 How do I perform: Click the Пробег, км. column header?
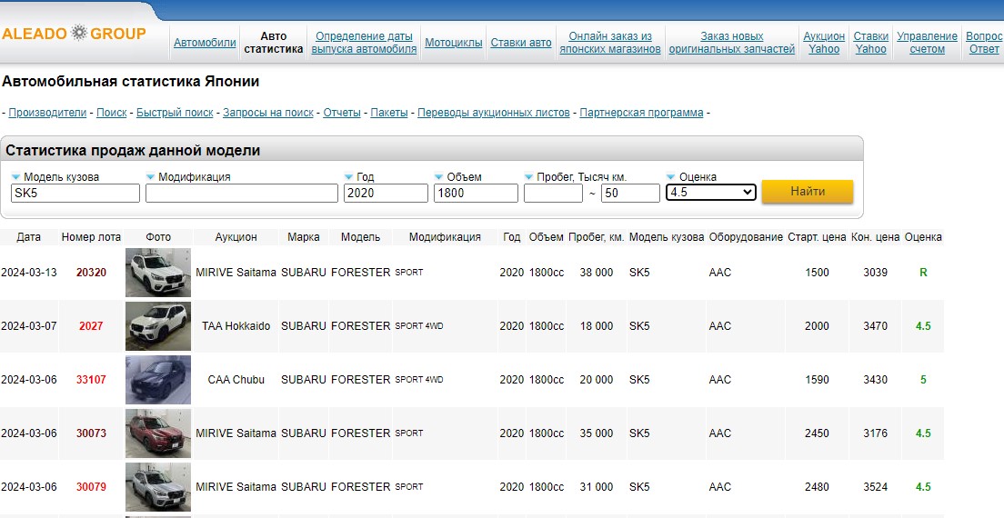click(597, 236)
